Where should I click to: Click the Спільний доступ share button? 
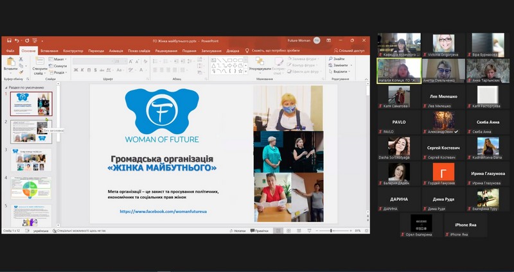point(349,51)
